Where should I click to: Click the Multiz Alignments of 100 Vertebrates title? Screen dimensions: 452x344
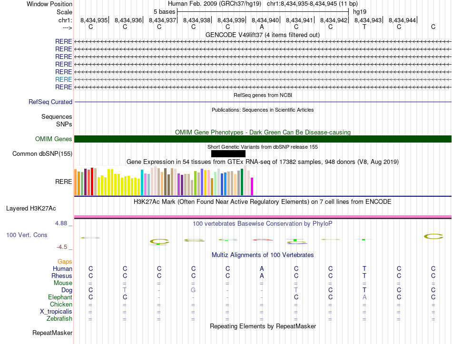263,255
